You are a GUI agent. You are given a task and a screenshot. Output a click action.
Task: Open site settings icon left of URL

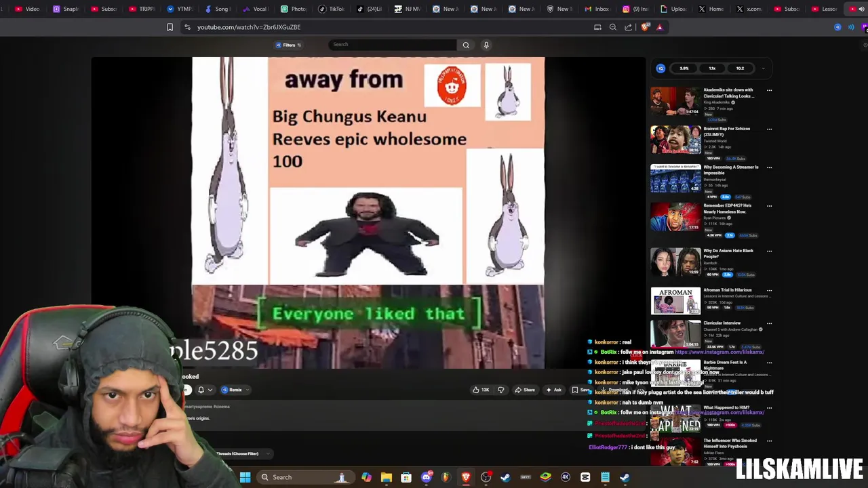(x=187, y=27)
